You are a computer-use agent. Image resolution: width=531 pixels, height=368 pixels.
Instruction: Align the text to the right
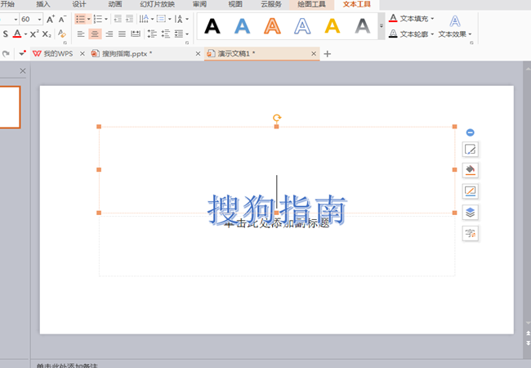[x=109, y=34]
